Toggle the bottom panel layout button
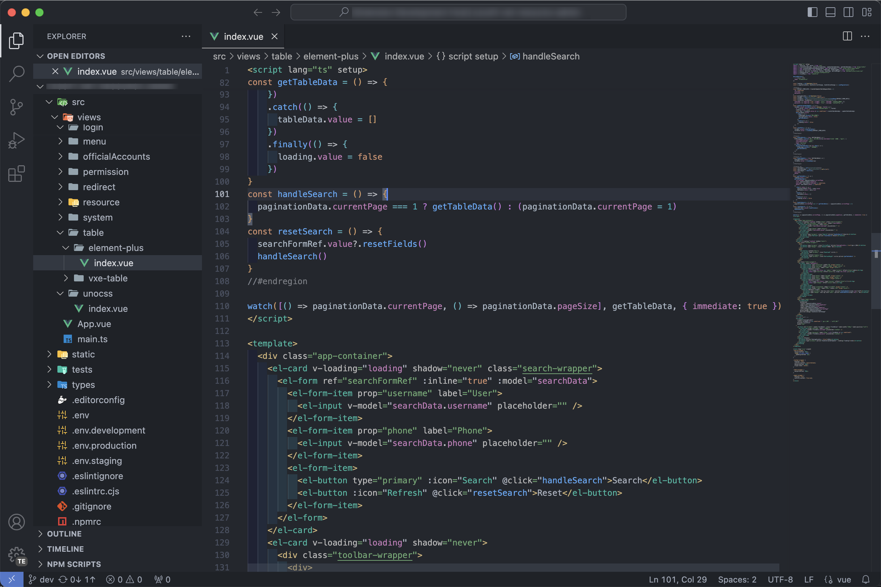 point(830,12)
